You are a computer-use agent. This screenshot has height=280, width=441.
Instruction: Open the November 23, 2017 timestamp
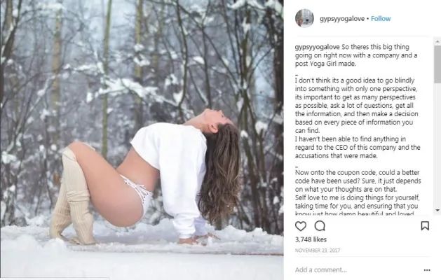coord(317,250)
